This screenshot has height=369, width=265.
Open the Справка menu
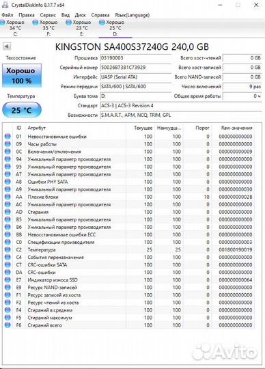coord(100,15)
